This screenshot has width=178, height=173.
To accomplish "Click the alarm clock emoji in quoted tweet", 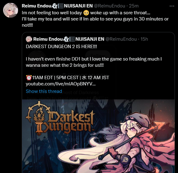I will tap(29, 78).
